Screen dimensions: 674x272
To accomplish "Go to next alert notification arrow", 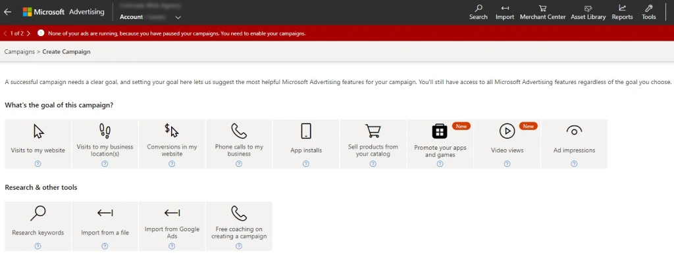I will pos(28,34).
